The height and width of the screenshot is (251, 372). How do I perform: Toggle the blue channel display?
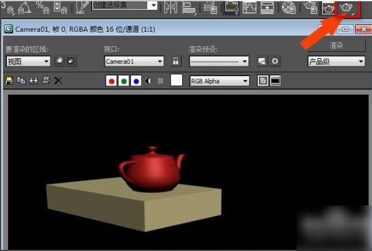[x=136, y=81]
